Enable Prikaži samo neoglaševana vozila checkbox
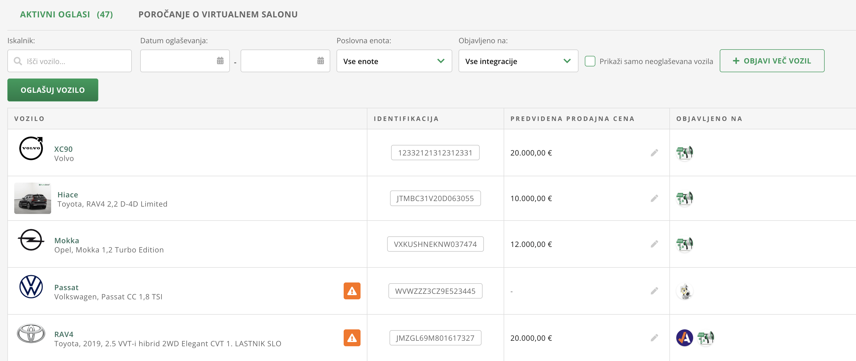Image resolution: width=856 pixels, height=361 pixels. pos(590,61)
